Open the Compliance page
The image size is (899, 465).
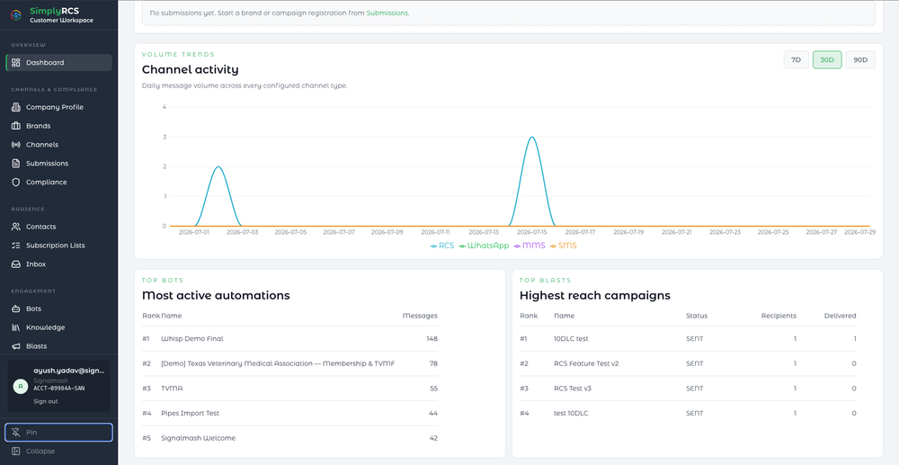58,182
